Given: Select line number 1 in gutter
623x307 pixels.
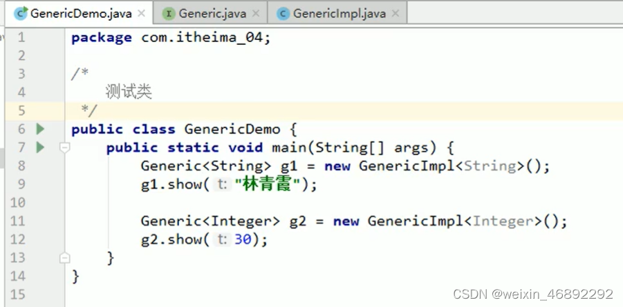Looking at the screenshot, I should (x=21, y=37).
